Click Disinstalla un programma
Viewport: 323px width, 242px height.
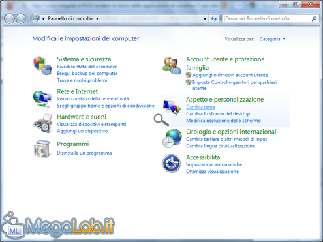coord(84,153)
